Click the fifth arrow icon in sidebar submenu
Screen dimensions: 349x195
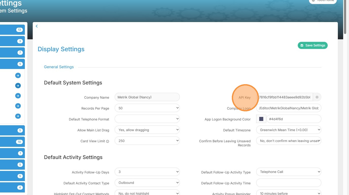[x=18, y=116]
